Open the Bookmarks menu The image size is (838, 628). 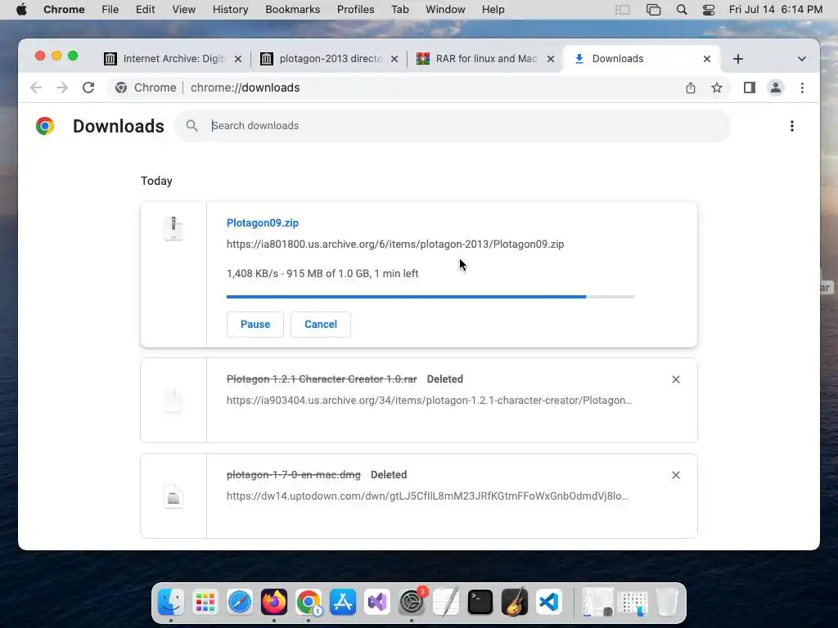[292, 10]
